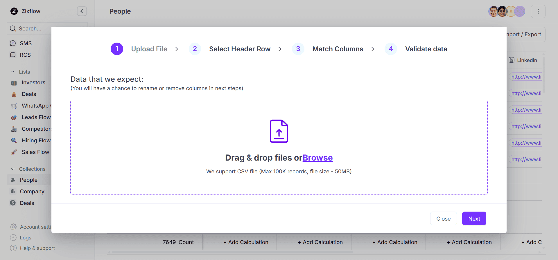Click the Competitors chart icon
This screenshot has height=260, width=558.
14,129
